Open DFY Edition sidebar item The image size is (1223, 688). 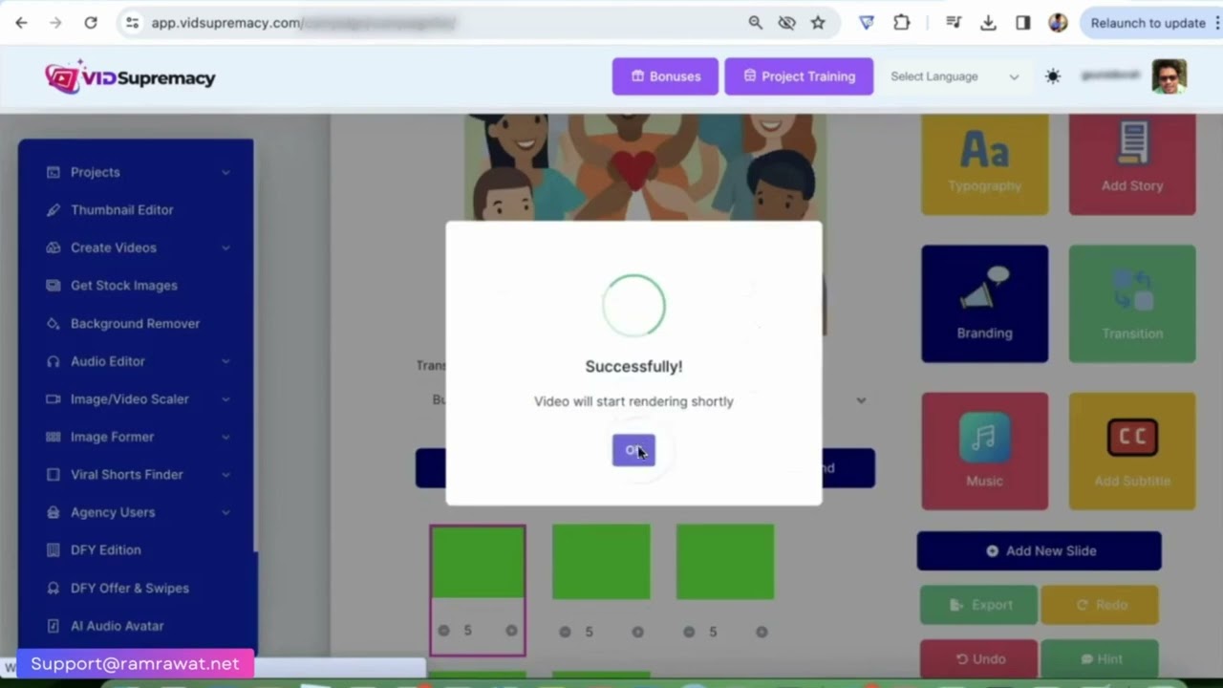(105, 549)
